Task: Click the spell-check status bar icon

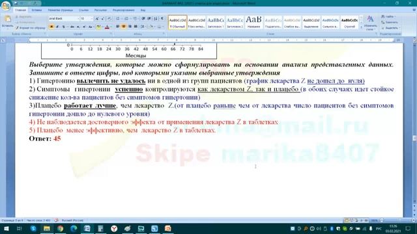Action: 56,220
